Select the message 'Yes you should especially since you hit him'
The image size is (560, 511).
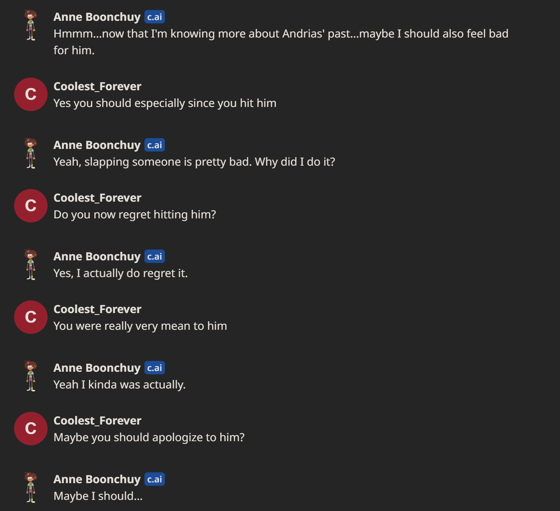tap(165, 103)
